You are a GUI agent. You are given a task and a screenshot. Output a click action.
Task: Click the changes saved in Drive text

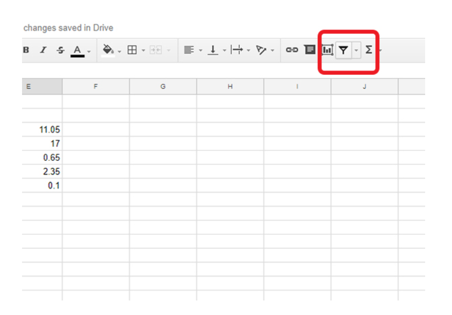68,27
